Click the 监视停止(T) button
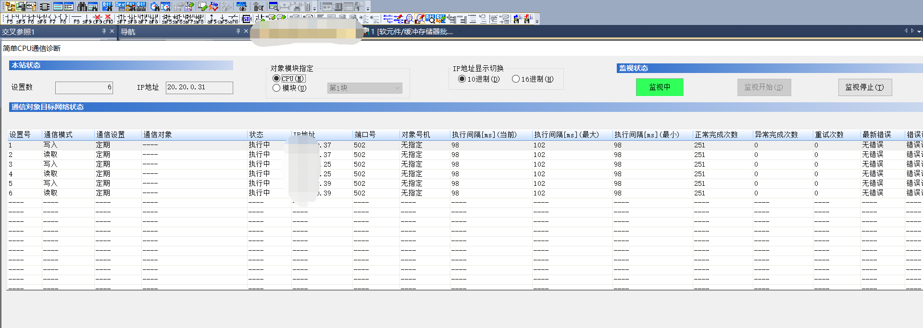Image resolution: width=923 pixels, height=328 pixels. tap(865, 87)
